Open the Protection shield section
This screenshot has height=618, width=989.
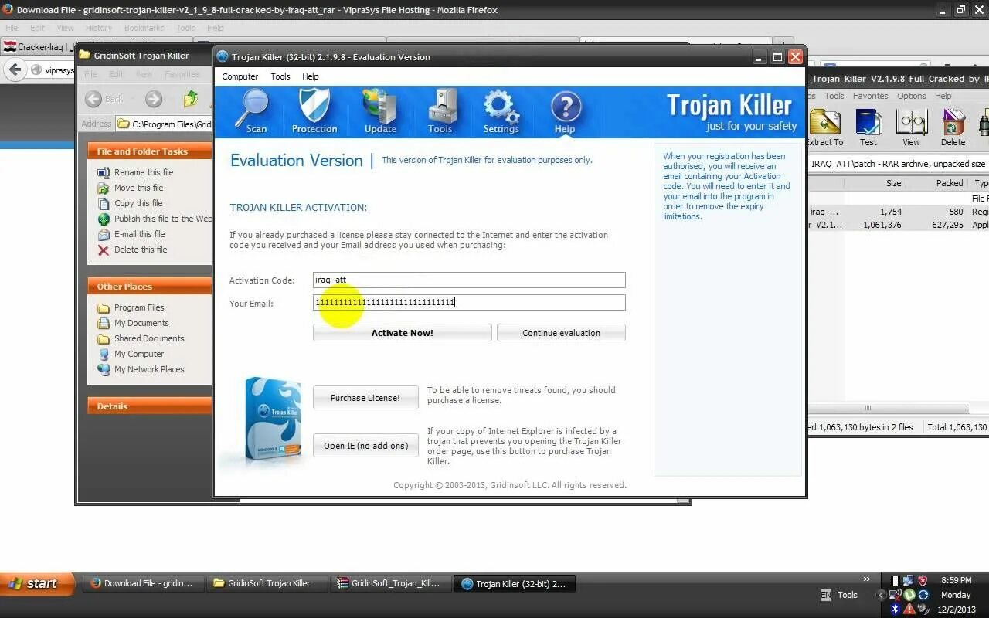[314, 111]
